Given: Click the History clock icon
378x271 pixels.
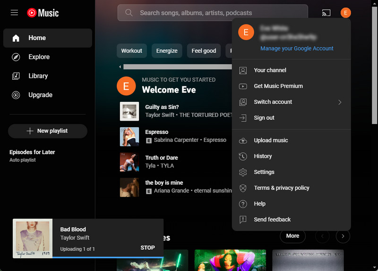Looking at the screenshot, I should tap(243, 156).
